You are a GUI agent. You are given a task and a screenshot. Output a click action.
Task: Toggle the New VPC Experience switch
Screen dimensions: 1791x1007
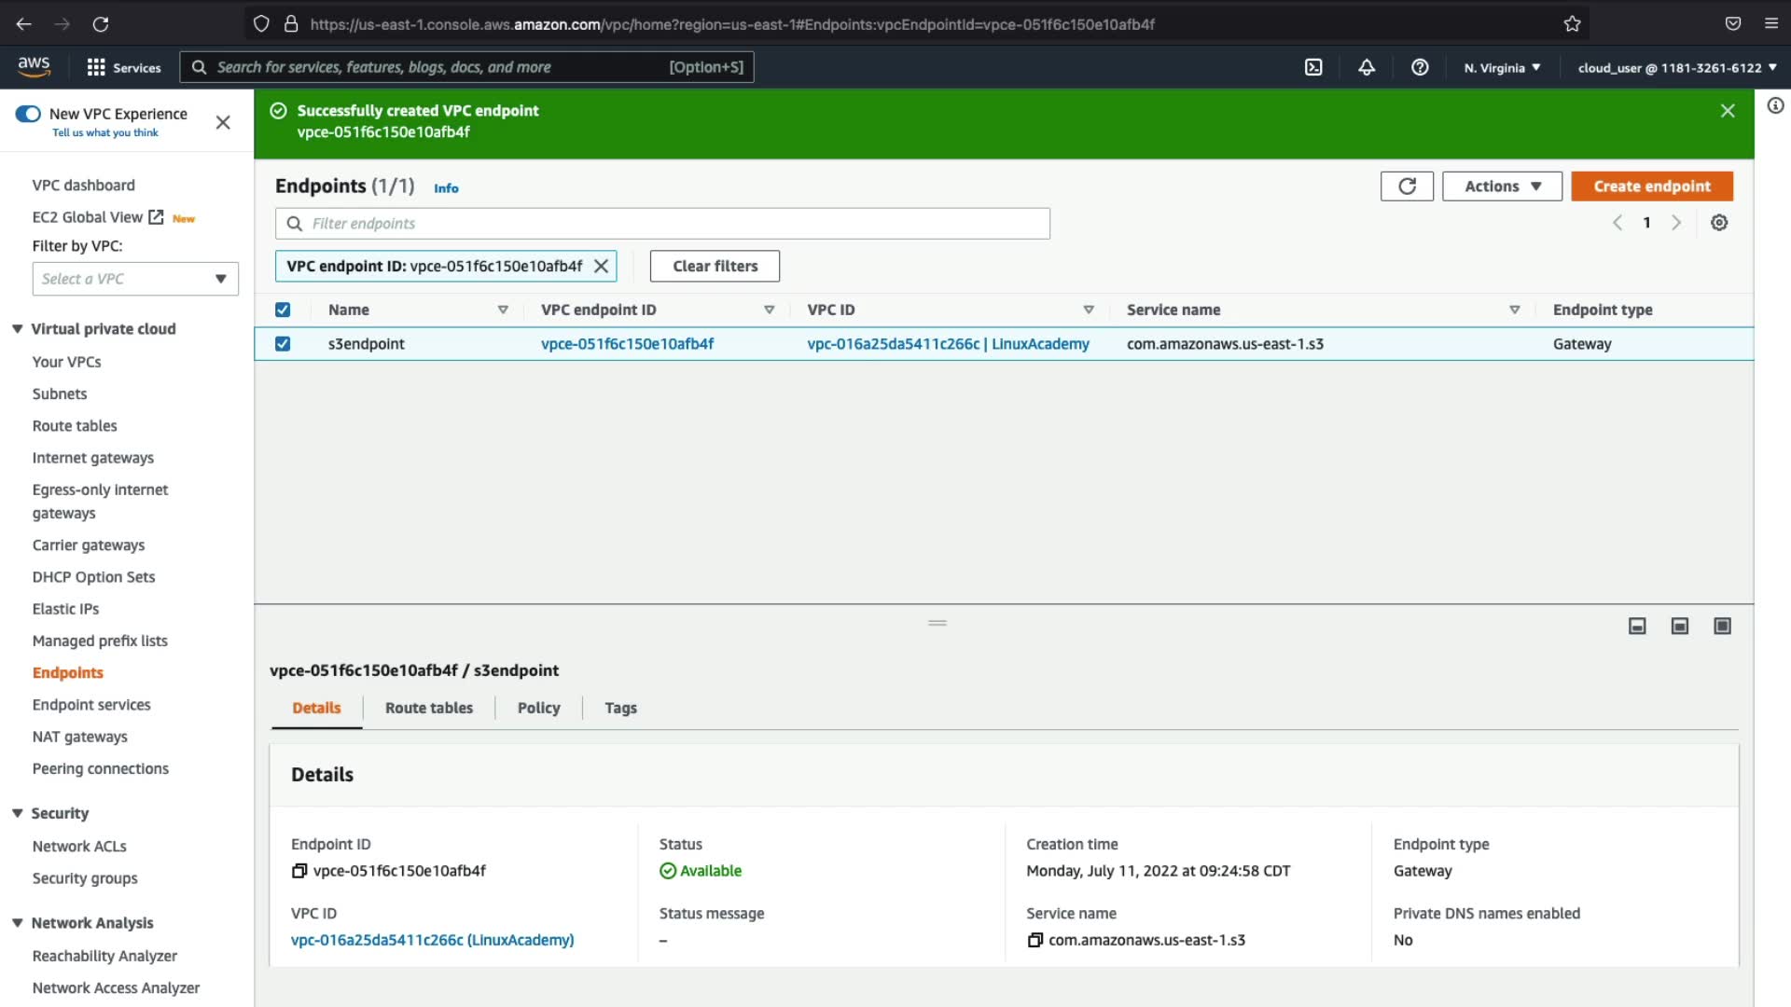28,114
